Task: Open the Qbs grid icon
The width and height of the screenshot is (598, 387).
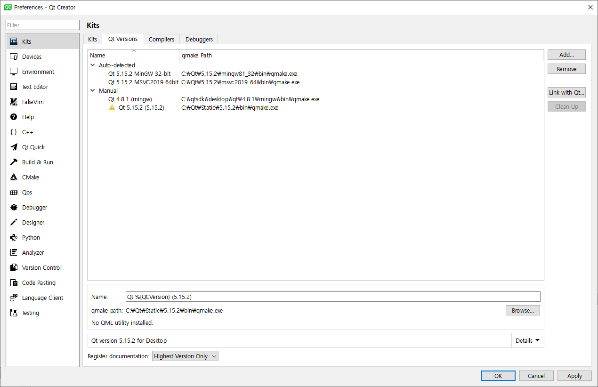Action: coord(14,192)
